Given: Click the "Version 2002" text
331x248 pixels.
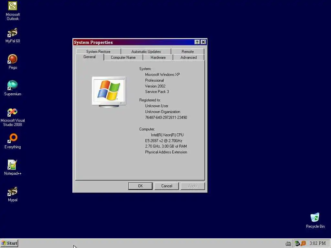Looking at the screenshot, I should [x=155, y=86].
